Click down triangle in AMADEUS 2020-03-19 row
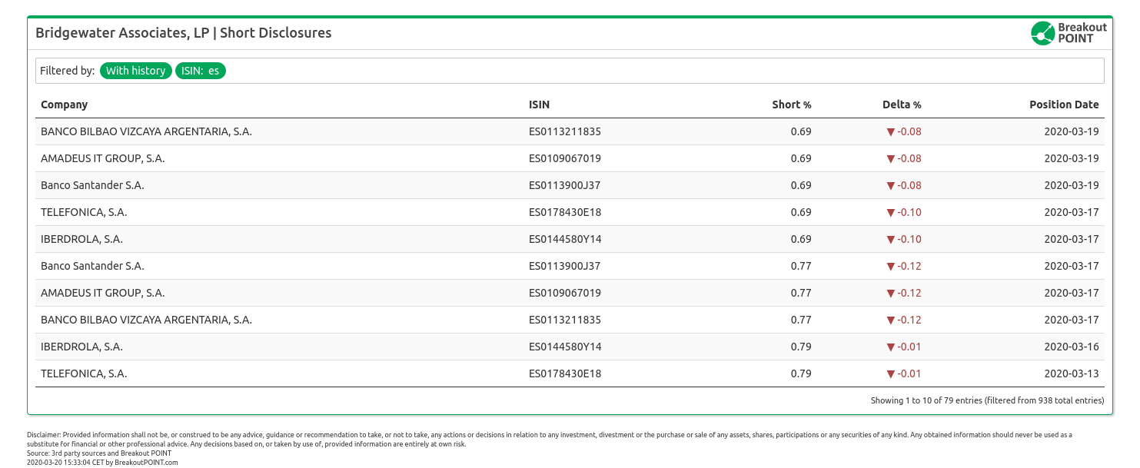The image size is (1140, 468). 890,159
